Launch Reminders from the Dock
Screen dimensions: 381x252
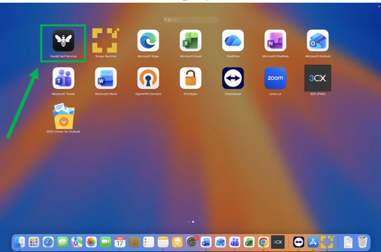pyautogui.click(x=149, y=242)
